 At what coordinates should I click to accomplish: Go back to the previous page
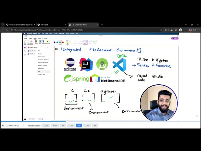coord(3,30)
